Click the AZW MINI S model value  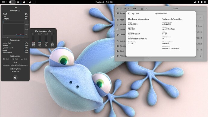coord(133,24)
